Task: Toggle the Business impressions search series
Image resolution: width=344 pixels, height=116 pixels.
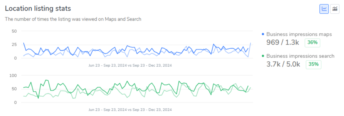Action: (300, 56)
